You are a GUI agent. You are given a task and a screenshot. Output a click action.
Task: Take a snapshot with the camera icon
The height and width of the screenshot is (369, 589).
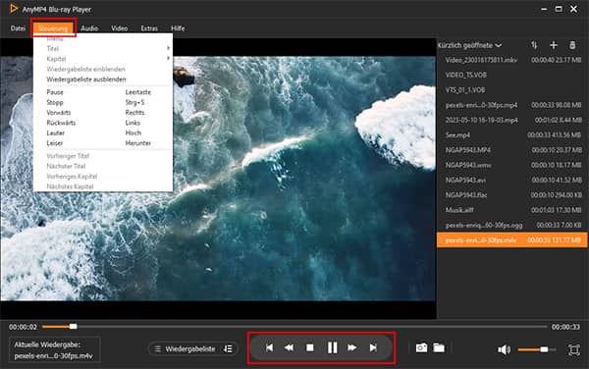pyautogui.click(x=421, y=348)
